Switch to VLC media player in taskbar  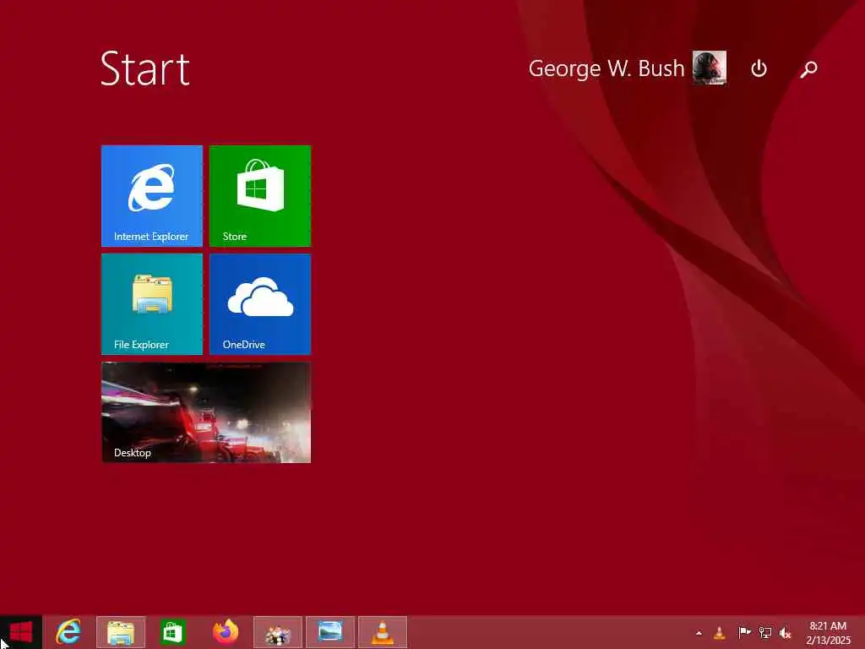pos(383,632)
